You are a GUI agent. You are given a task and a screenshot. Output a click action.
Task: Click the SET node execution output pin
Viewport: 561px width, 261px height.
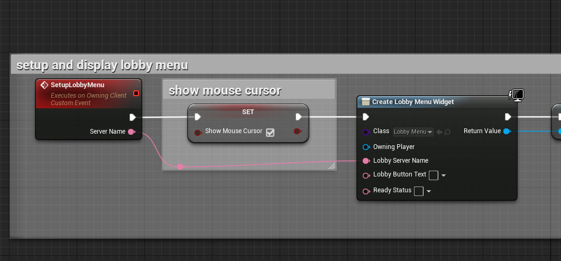coord(298,117)
